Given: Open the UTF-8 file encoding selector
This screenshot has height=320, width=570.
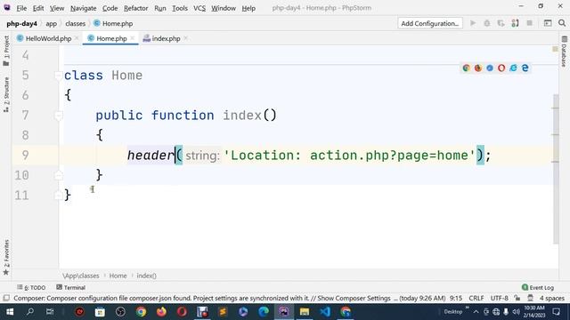Looking at the screenshot, I should tap(499, 299).
